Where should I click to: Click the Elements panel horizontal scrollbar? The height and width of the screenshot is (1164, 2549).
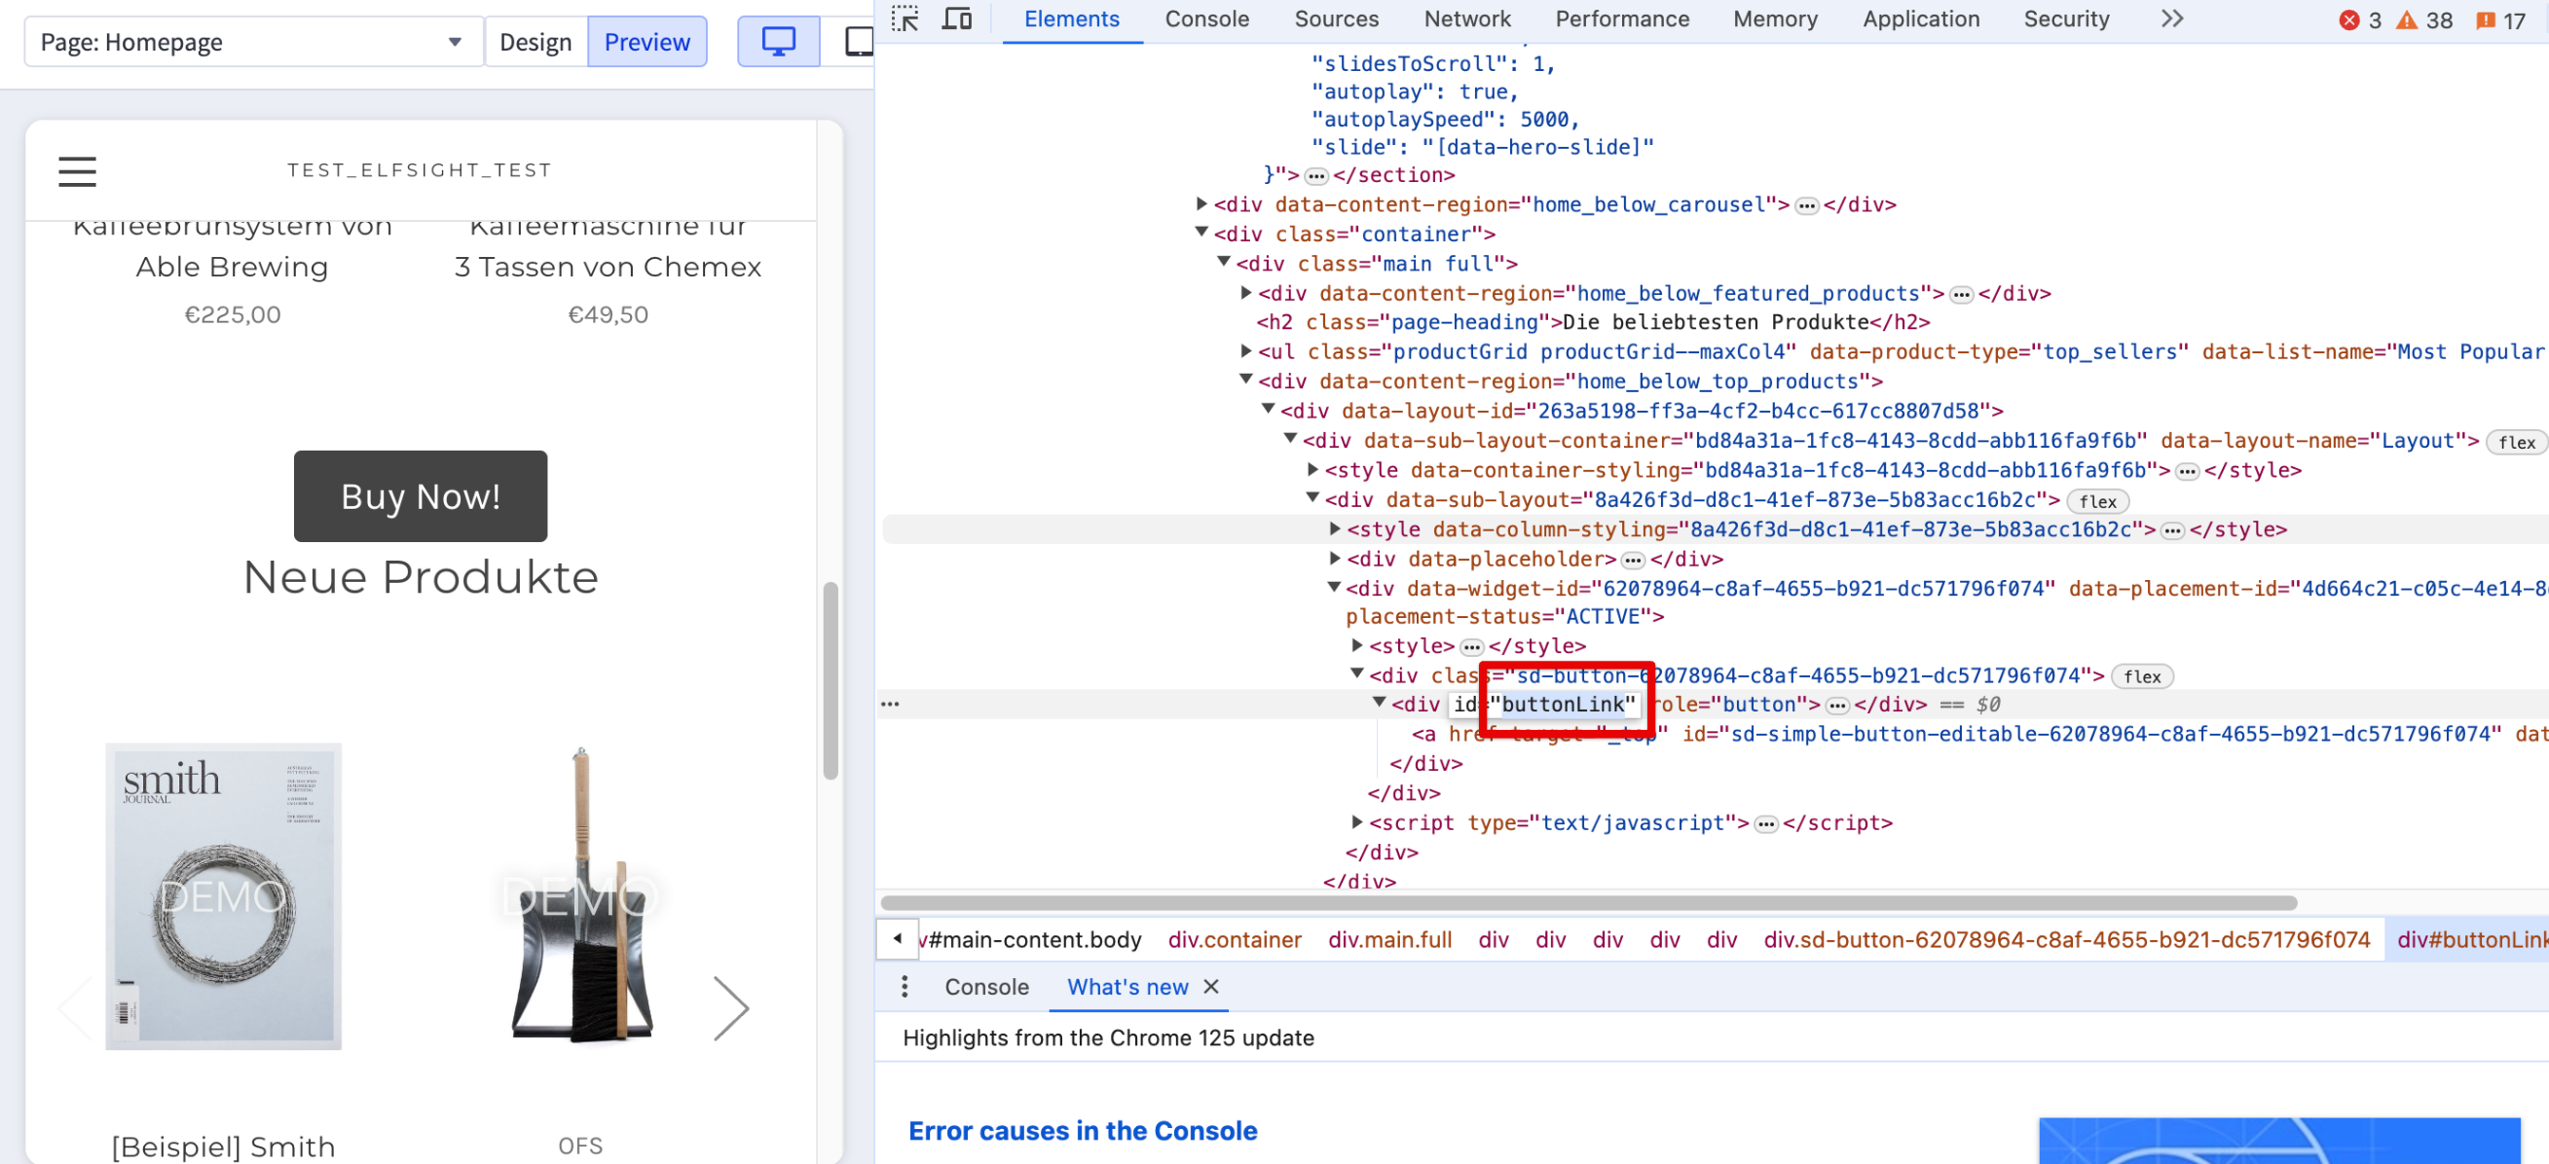[x=1587, y=902]
